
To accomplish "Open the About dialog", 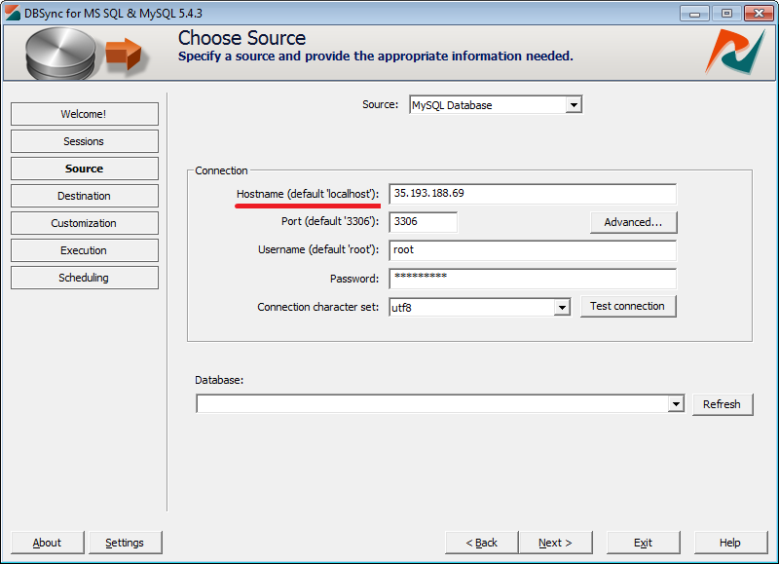I will click(x=47, y=543).
